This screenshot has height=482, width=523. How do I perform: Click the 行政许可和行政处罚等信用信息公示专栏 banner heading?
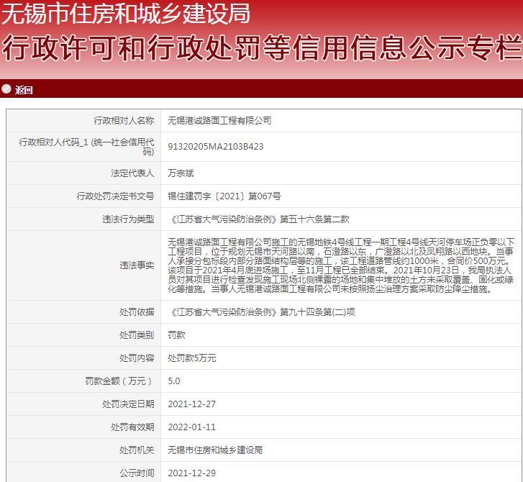point(262,47)
